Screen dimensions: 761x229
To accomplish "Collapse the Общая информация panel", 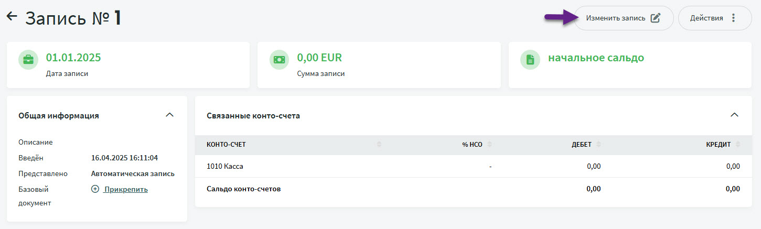I will click(169, 115).
